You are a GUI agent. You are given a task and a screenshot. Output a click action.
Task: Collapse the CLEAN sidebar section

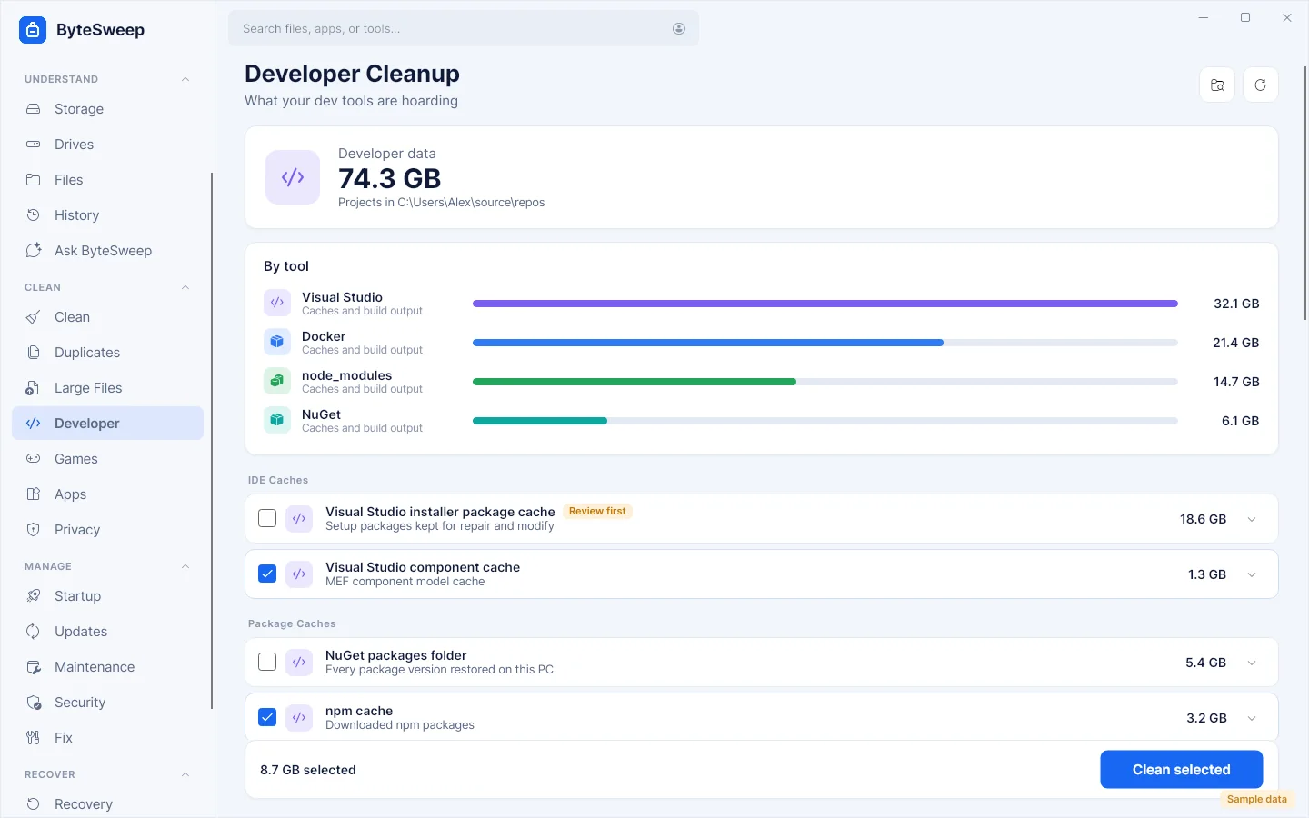tap(185, 287)
